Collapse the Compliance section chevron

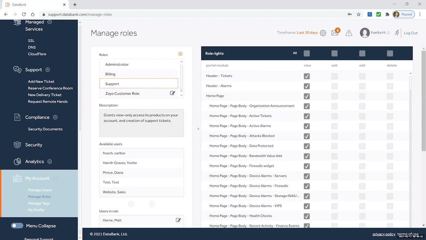[55, 117]
